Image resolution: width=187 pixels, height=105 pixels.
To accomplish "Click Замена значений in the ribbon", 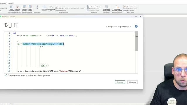I will click(61, 10).
